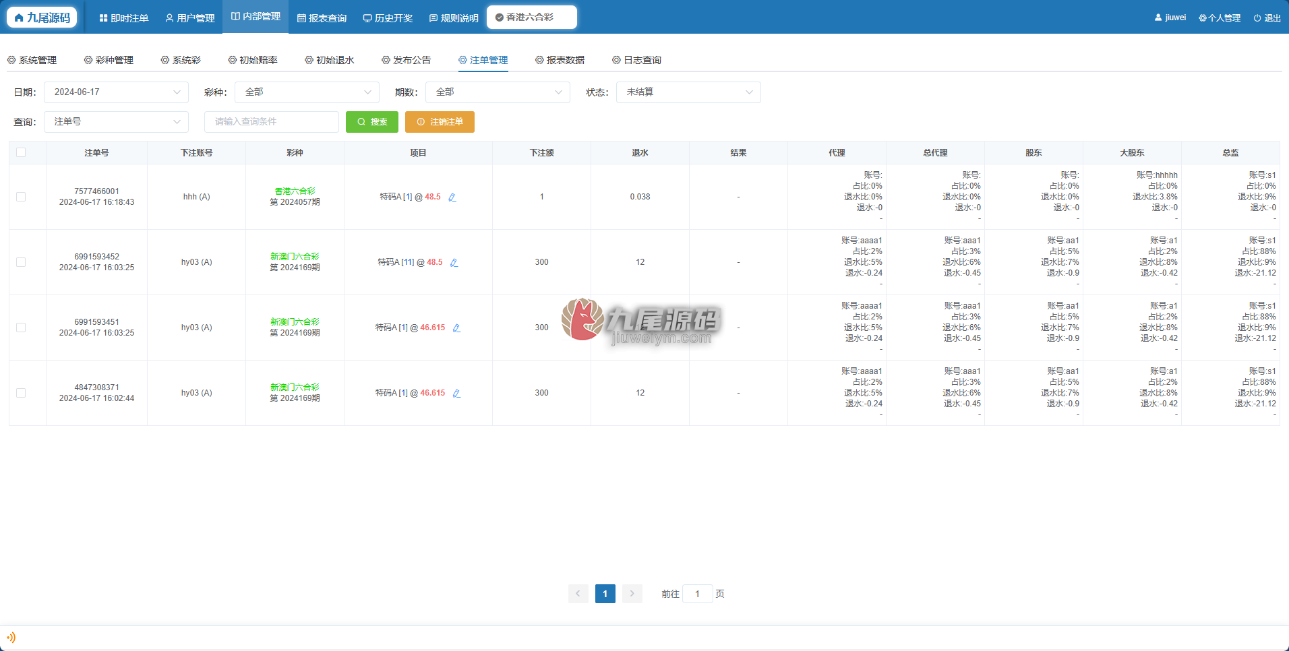Click the orange 注销注单 button

click(440, 122)
